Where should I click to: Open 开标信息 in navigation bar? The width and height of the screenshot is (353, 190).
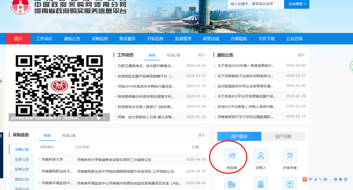pyautogui.click(x=155, y=39)
